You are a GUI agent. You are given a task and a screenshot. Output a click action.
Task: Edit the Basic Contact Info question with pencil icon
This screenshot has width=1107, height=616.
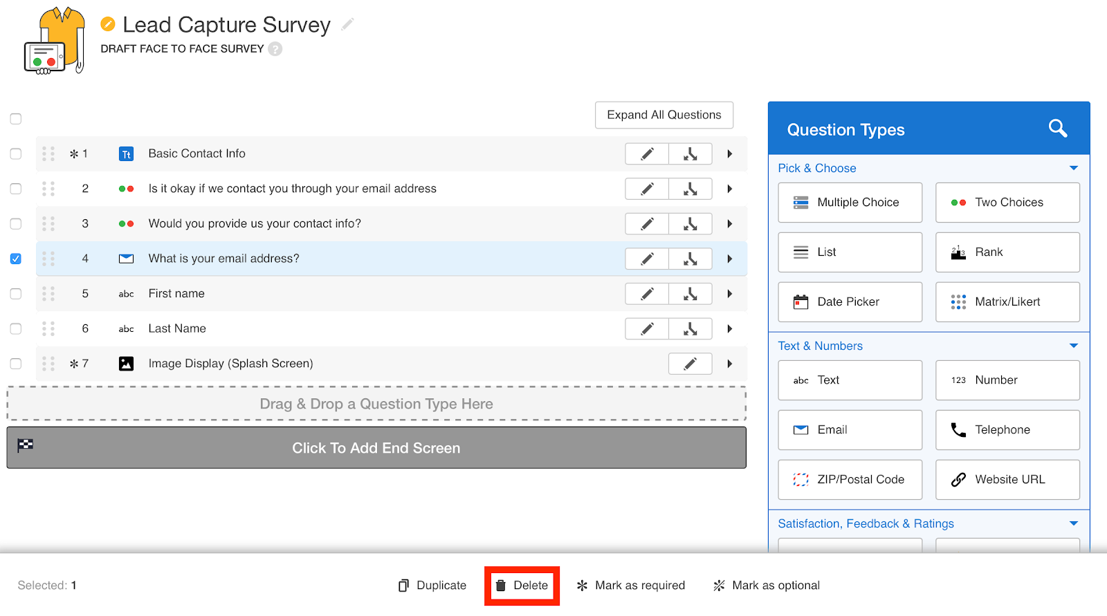(647, 154)
